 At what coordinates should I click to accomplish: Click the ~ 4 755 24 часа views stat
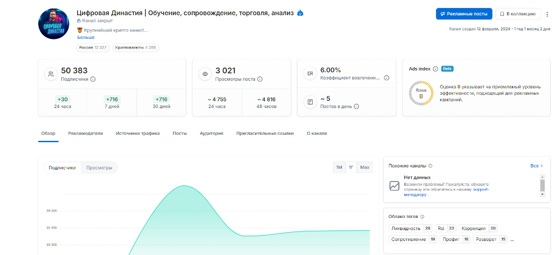217,102
